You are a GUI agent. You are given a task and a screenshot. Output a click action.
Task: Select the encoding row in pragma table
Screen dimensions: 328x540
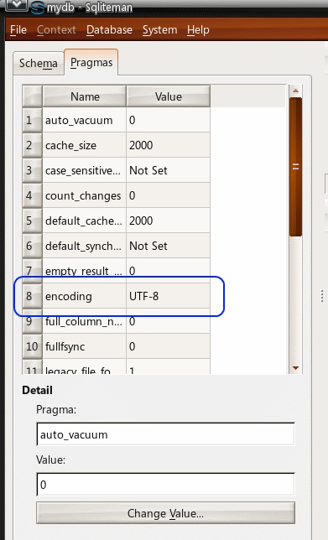(116, 296)
